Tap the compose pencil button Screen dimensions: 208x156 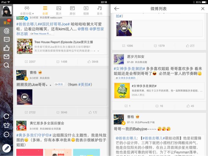(x=6, y=148)
